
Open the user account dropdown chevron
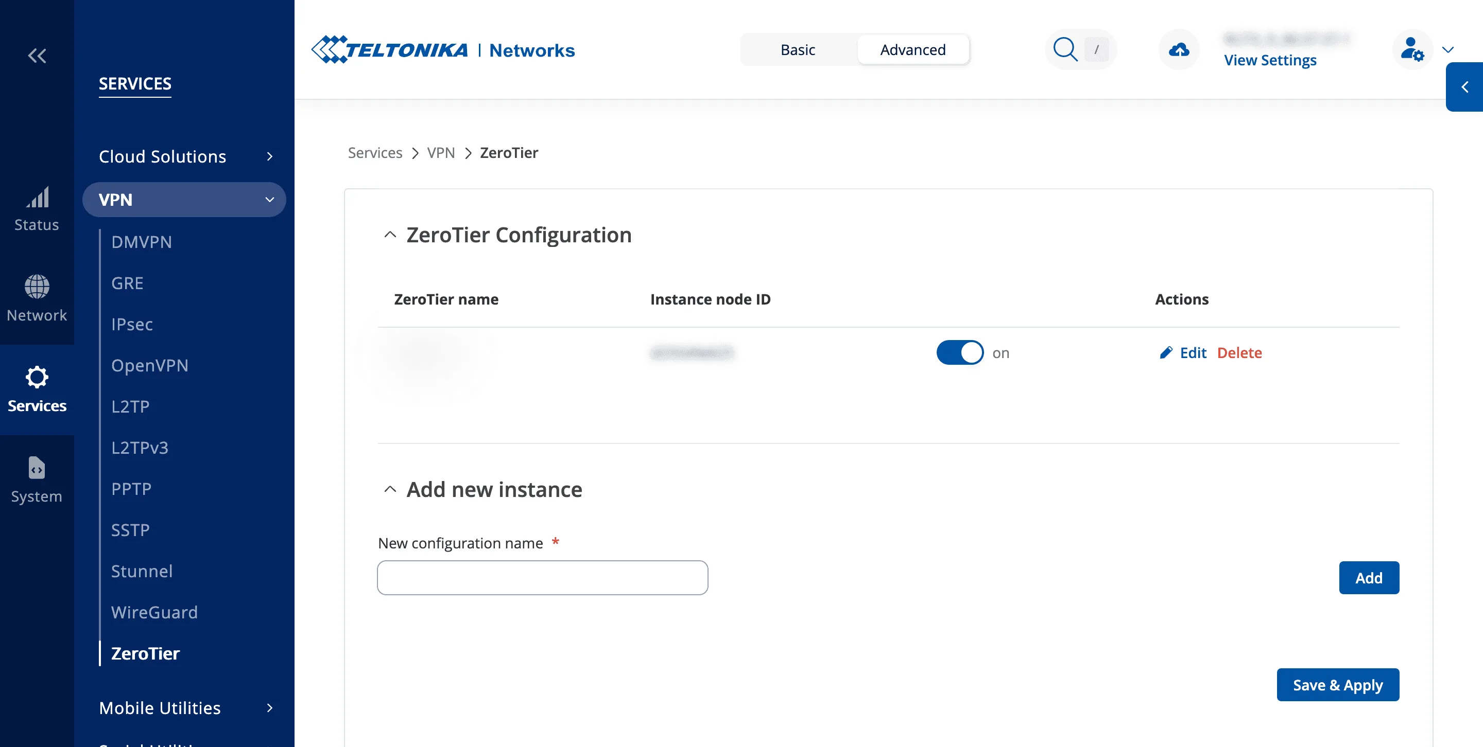click(x=1448, y=50)
